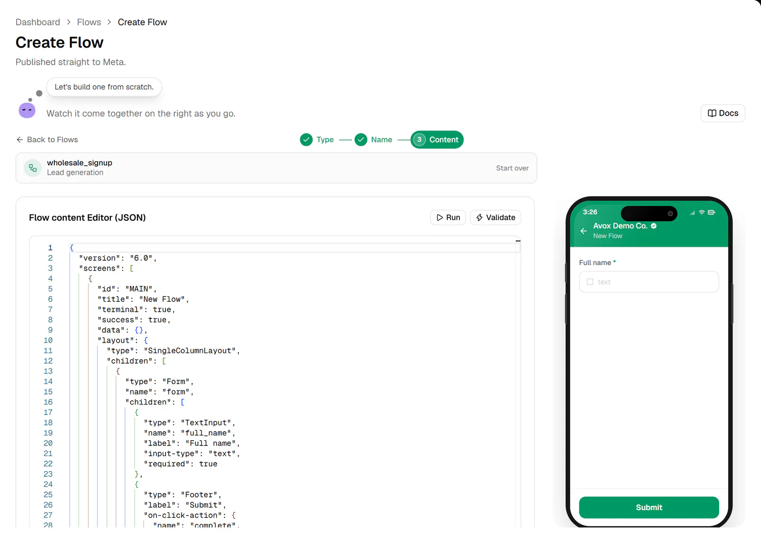
Task: Click the "name": "form" line
Action: (x=159, y=392)
